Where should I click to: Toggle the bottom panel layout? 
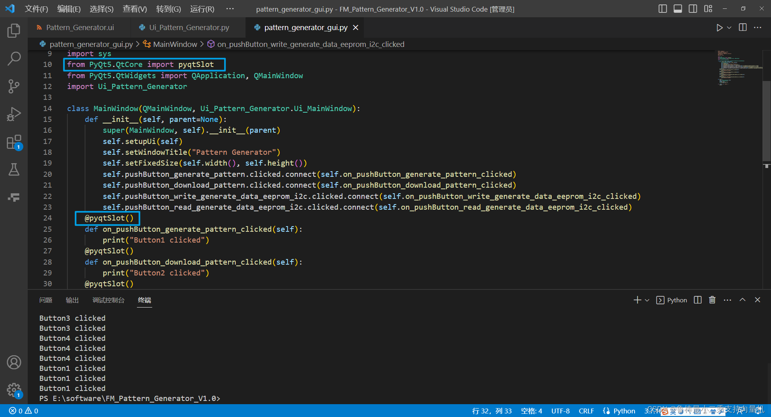pyautogui.click(x=678, y=9)
